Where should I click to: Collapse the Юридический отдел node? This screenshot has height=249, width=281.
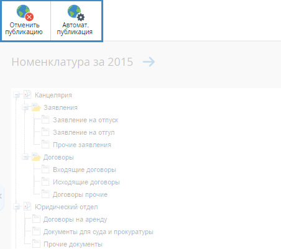tap(16, 207)
